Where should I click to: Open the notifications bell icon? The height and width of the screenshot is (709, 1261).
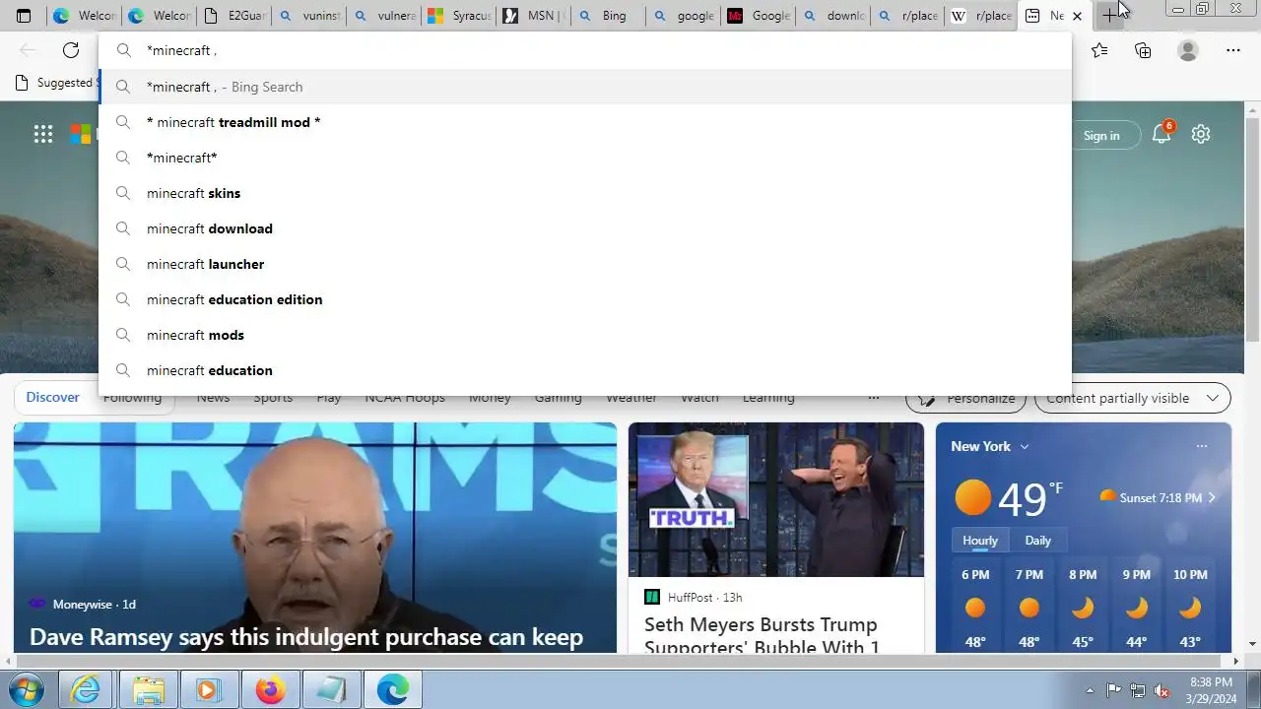[x=1161, y=135]
